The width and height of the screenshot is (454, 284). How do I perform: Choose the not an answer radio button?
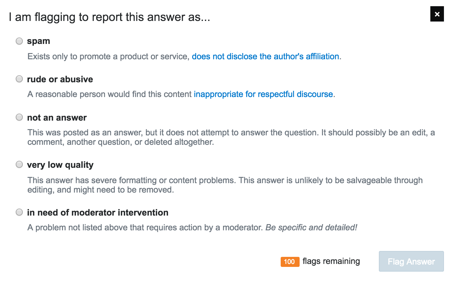coord(19,117)
